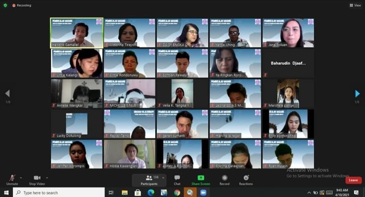
Task: Open the Reactions menu
Action: pos(246,180)
